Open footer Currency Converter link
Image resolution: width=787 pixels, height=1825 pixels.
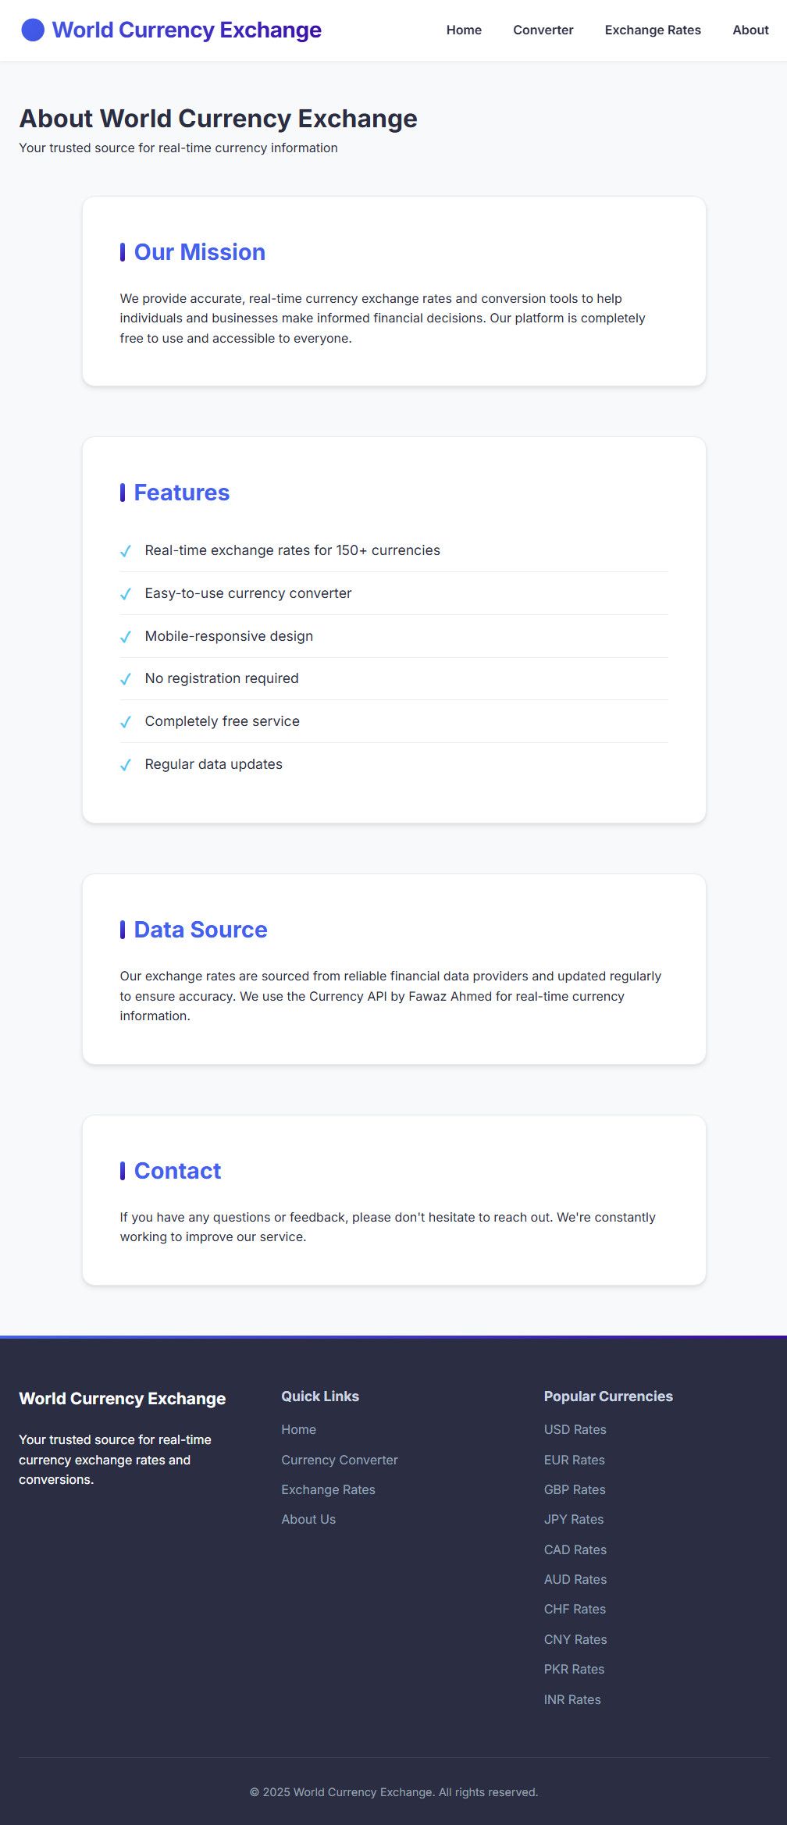click(x=340, y=1460)
